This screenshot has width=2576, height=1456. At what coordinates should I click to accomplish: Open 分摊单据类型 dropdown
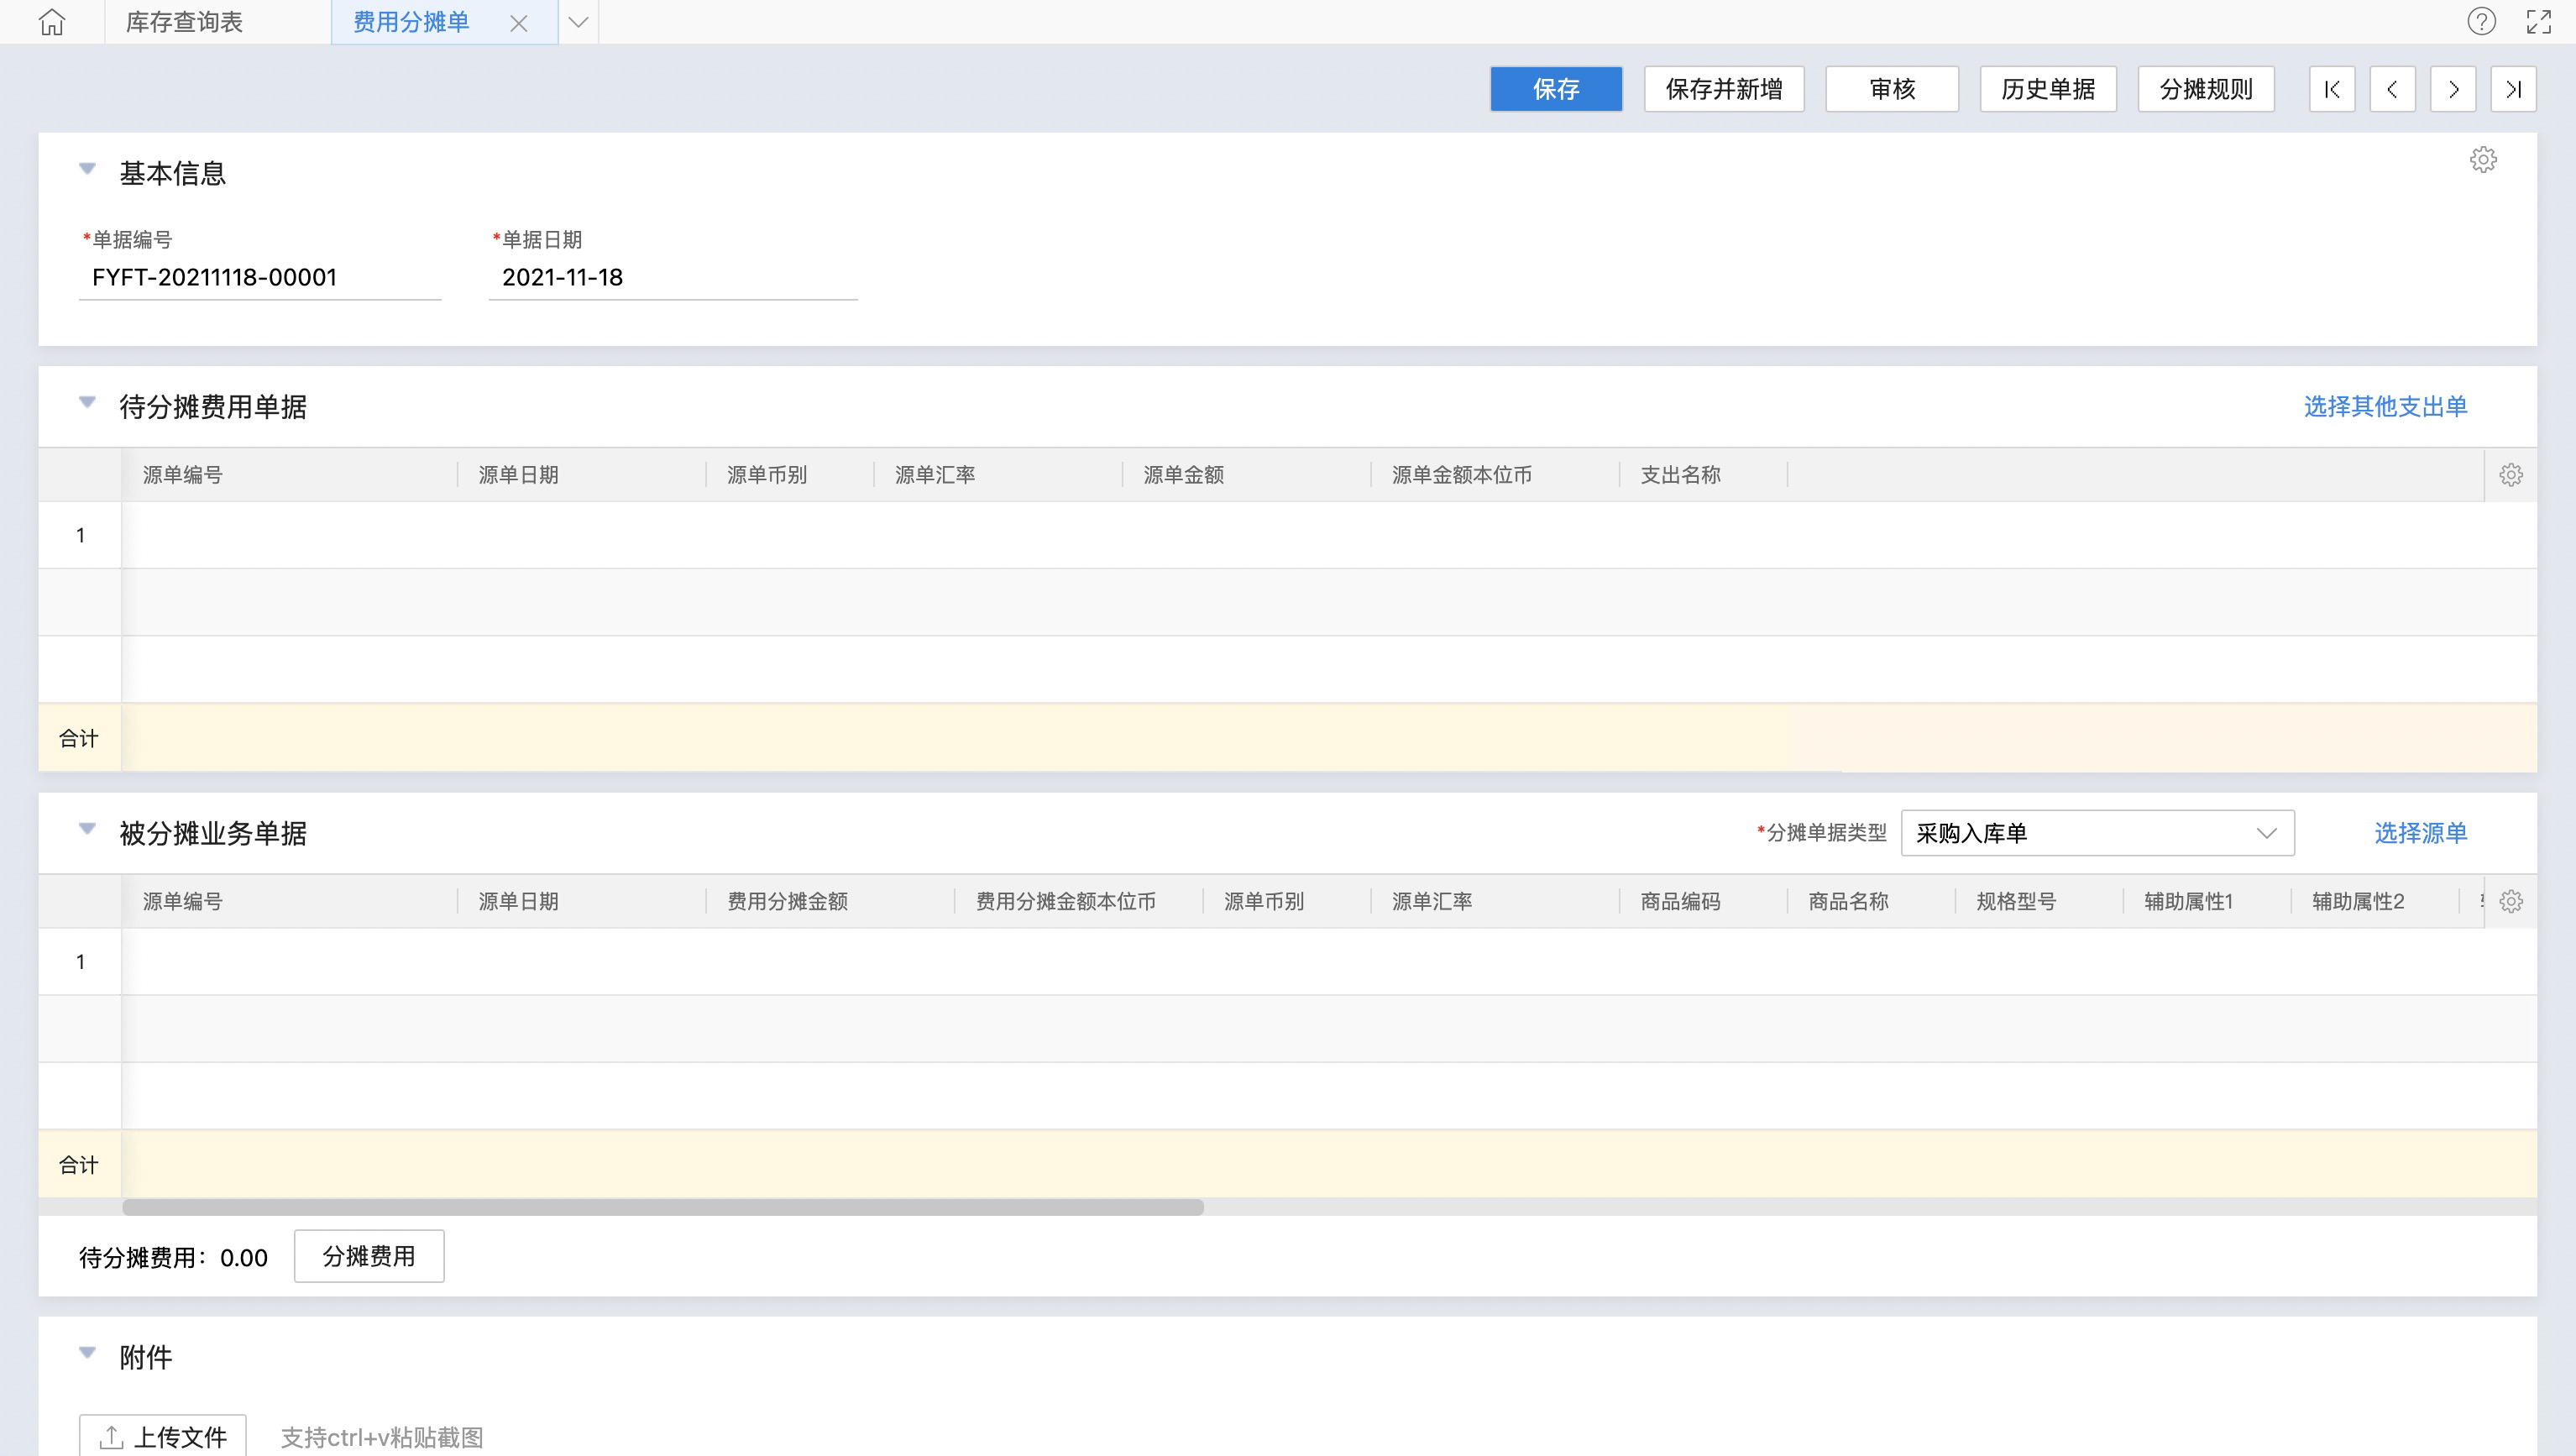pos(2097,833)
